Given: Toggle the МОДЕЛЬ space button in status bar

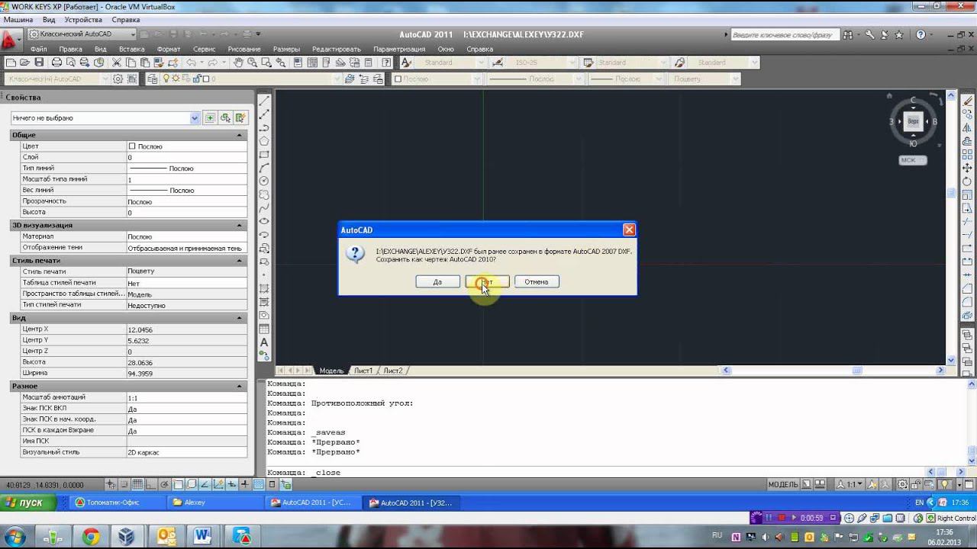Looking at the screenshot, I should pyautogui.click(x=782, y=485).
